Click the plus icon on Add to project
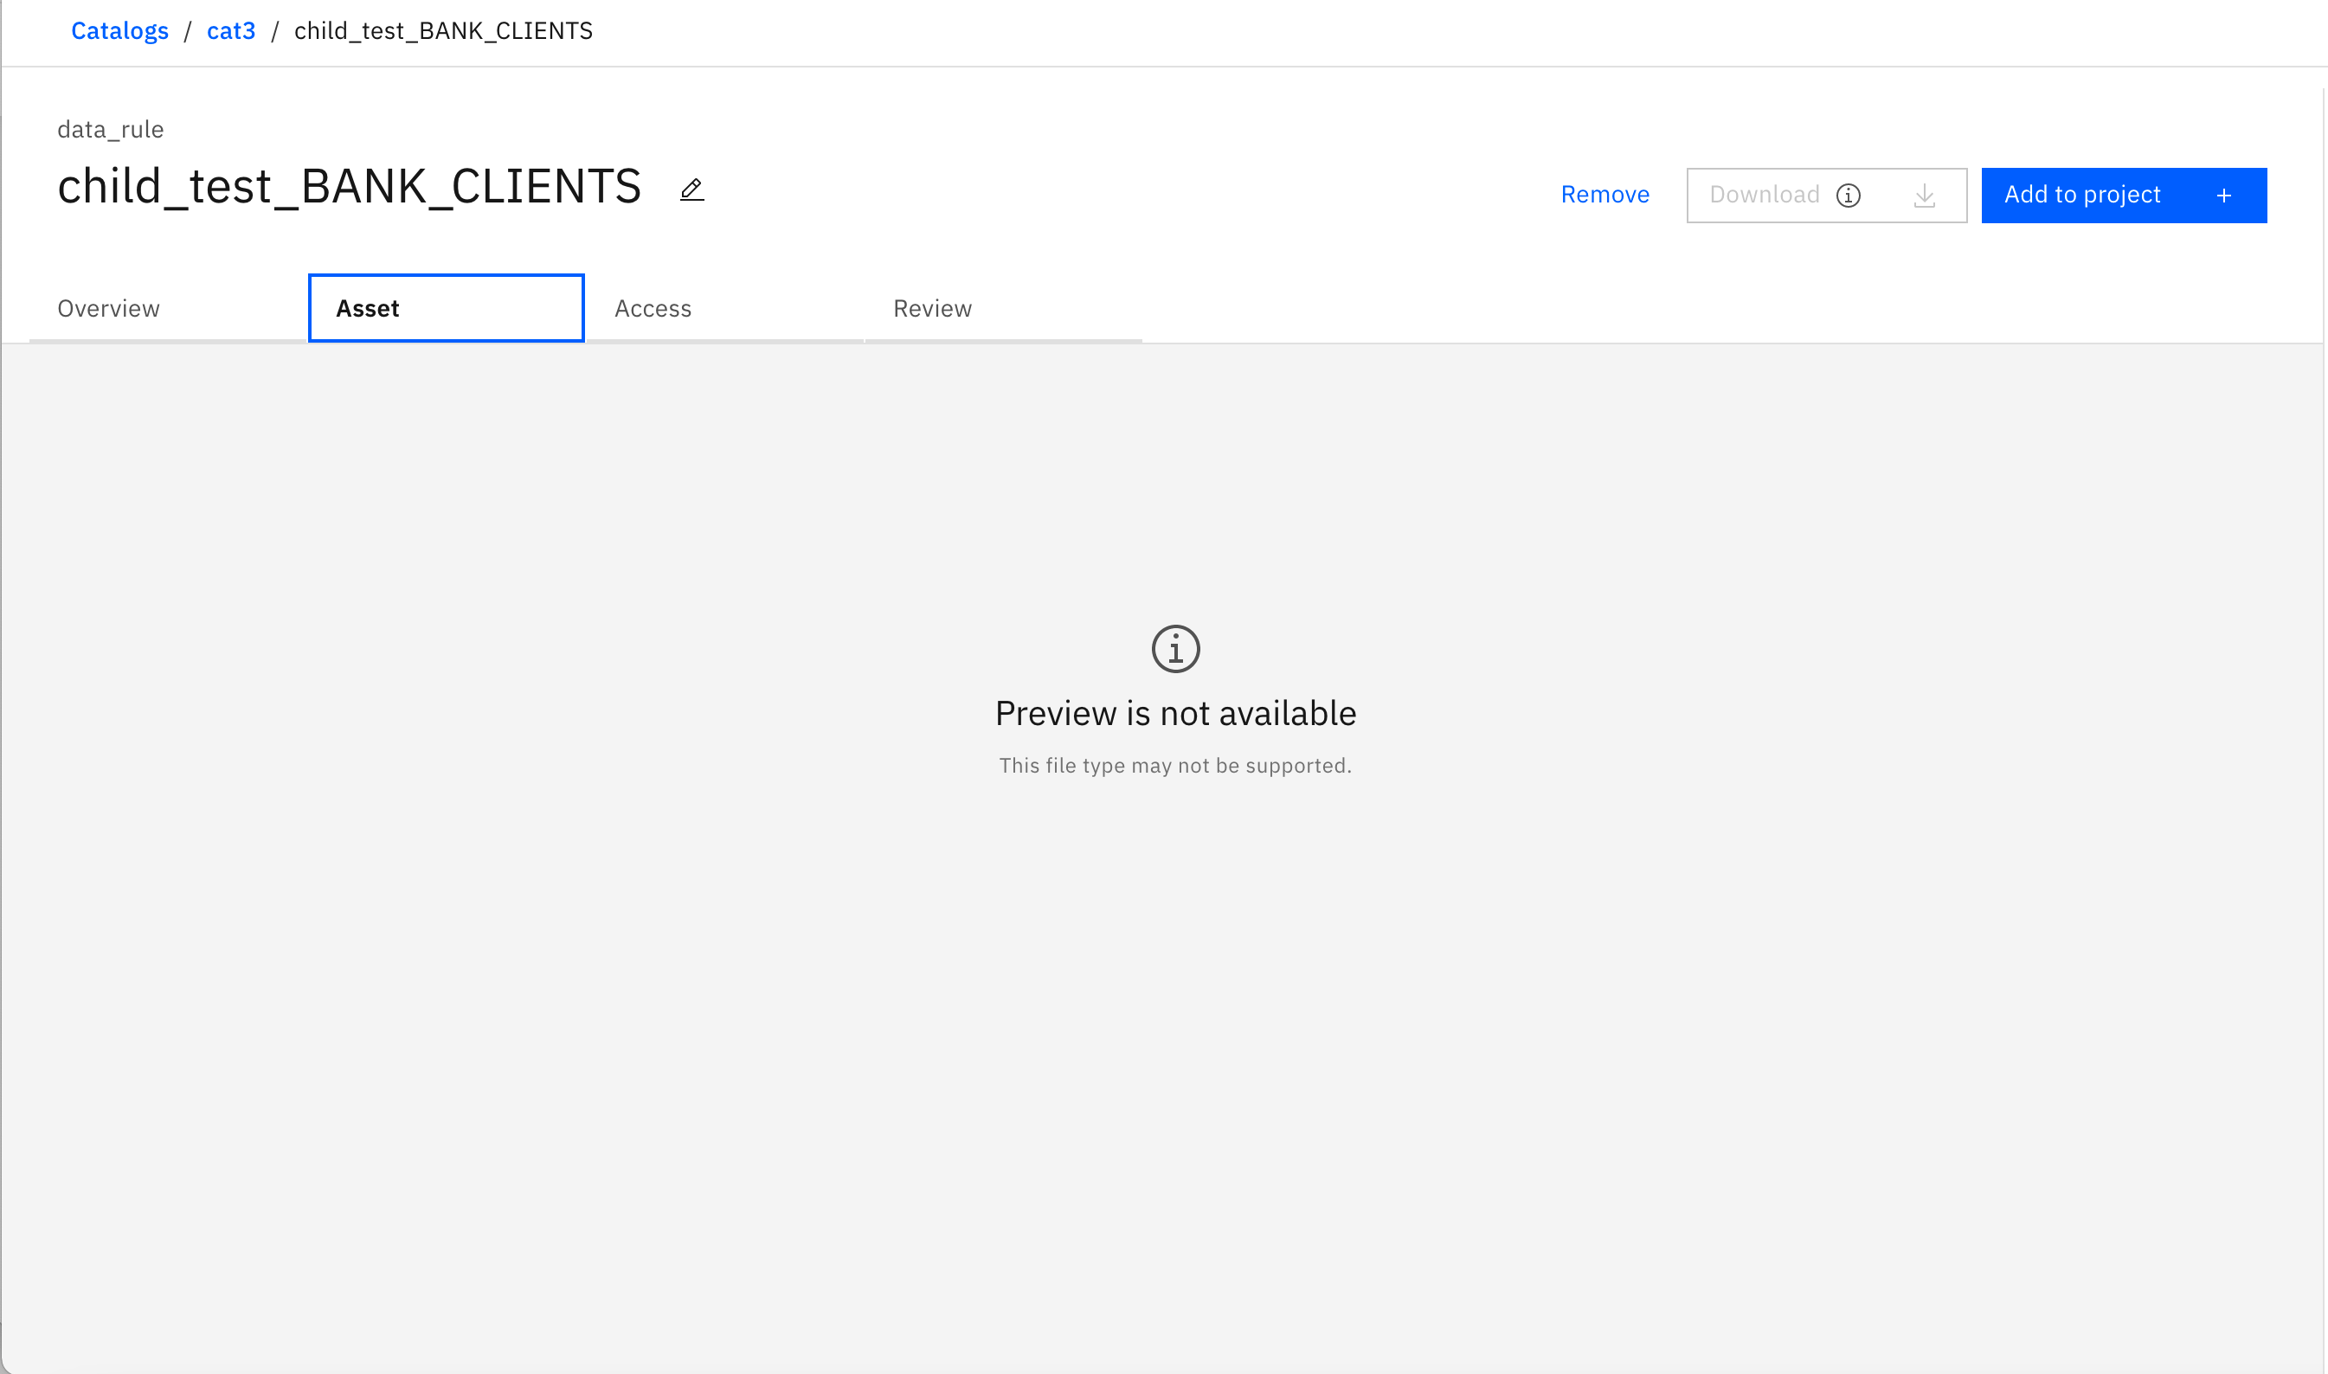The width and height of the screenshot is (2328, 1374). tap(2223, 196)
